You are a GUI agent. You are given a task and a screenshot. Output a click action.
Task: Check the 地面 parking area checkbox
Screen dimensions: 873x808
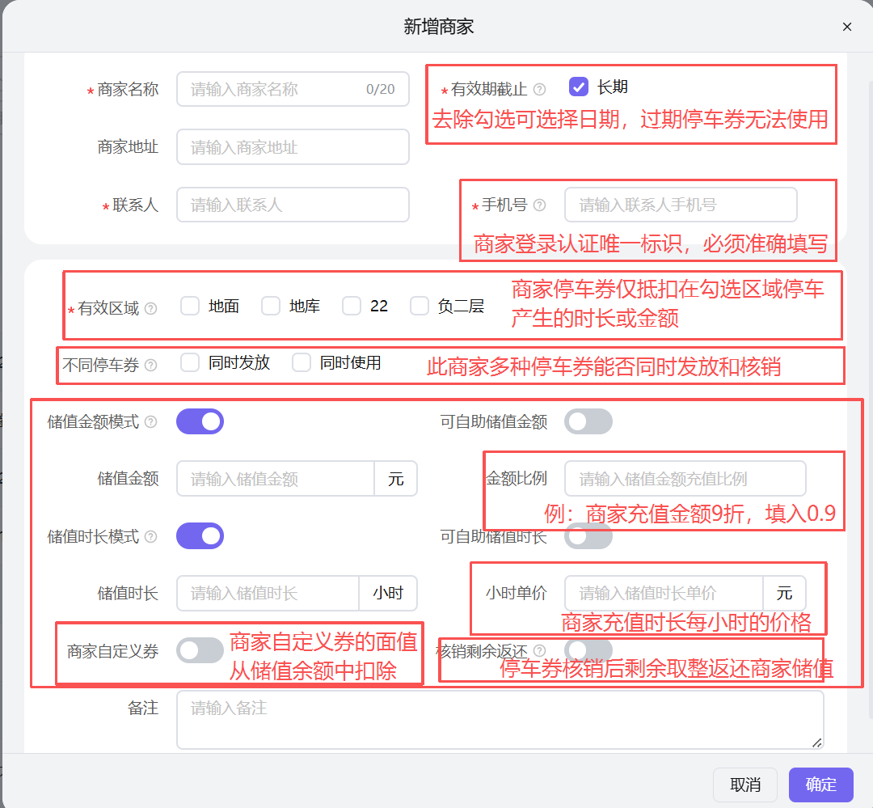(190, 307)
